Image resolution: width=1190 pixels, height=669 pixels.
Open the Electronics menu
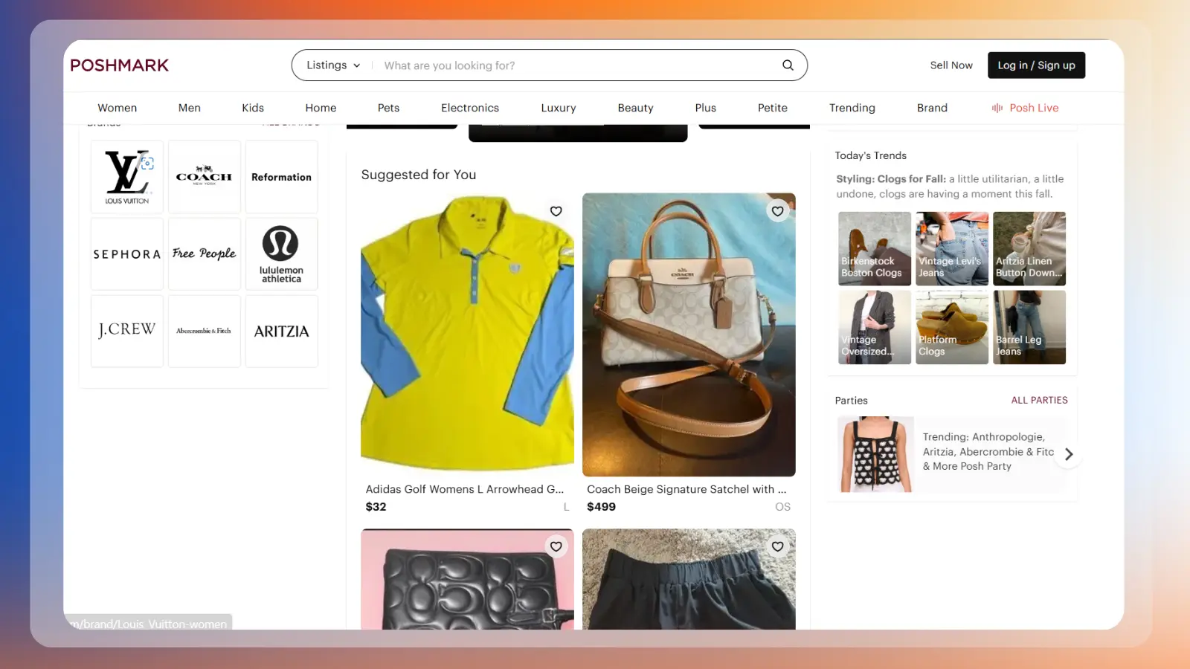tap(470, 108)
